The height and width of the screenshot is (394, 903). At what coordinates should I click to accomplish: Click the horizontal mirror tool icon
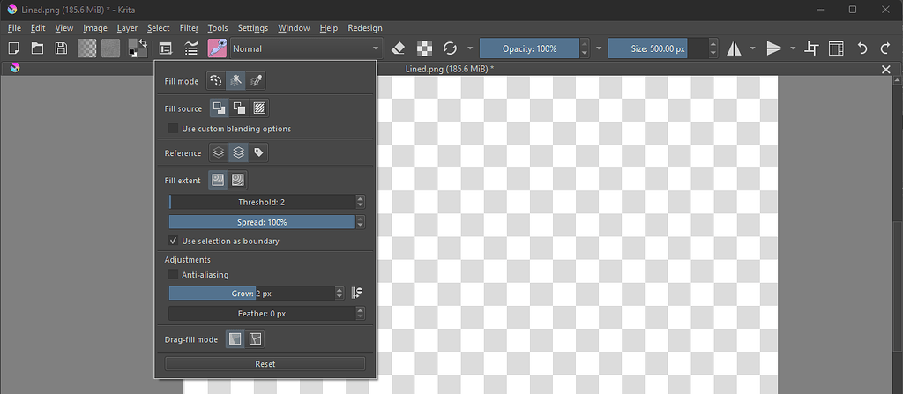click(734, 48)
